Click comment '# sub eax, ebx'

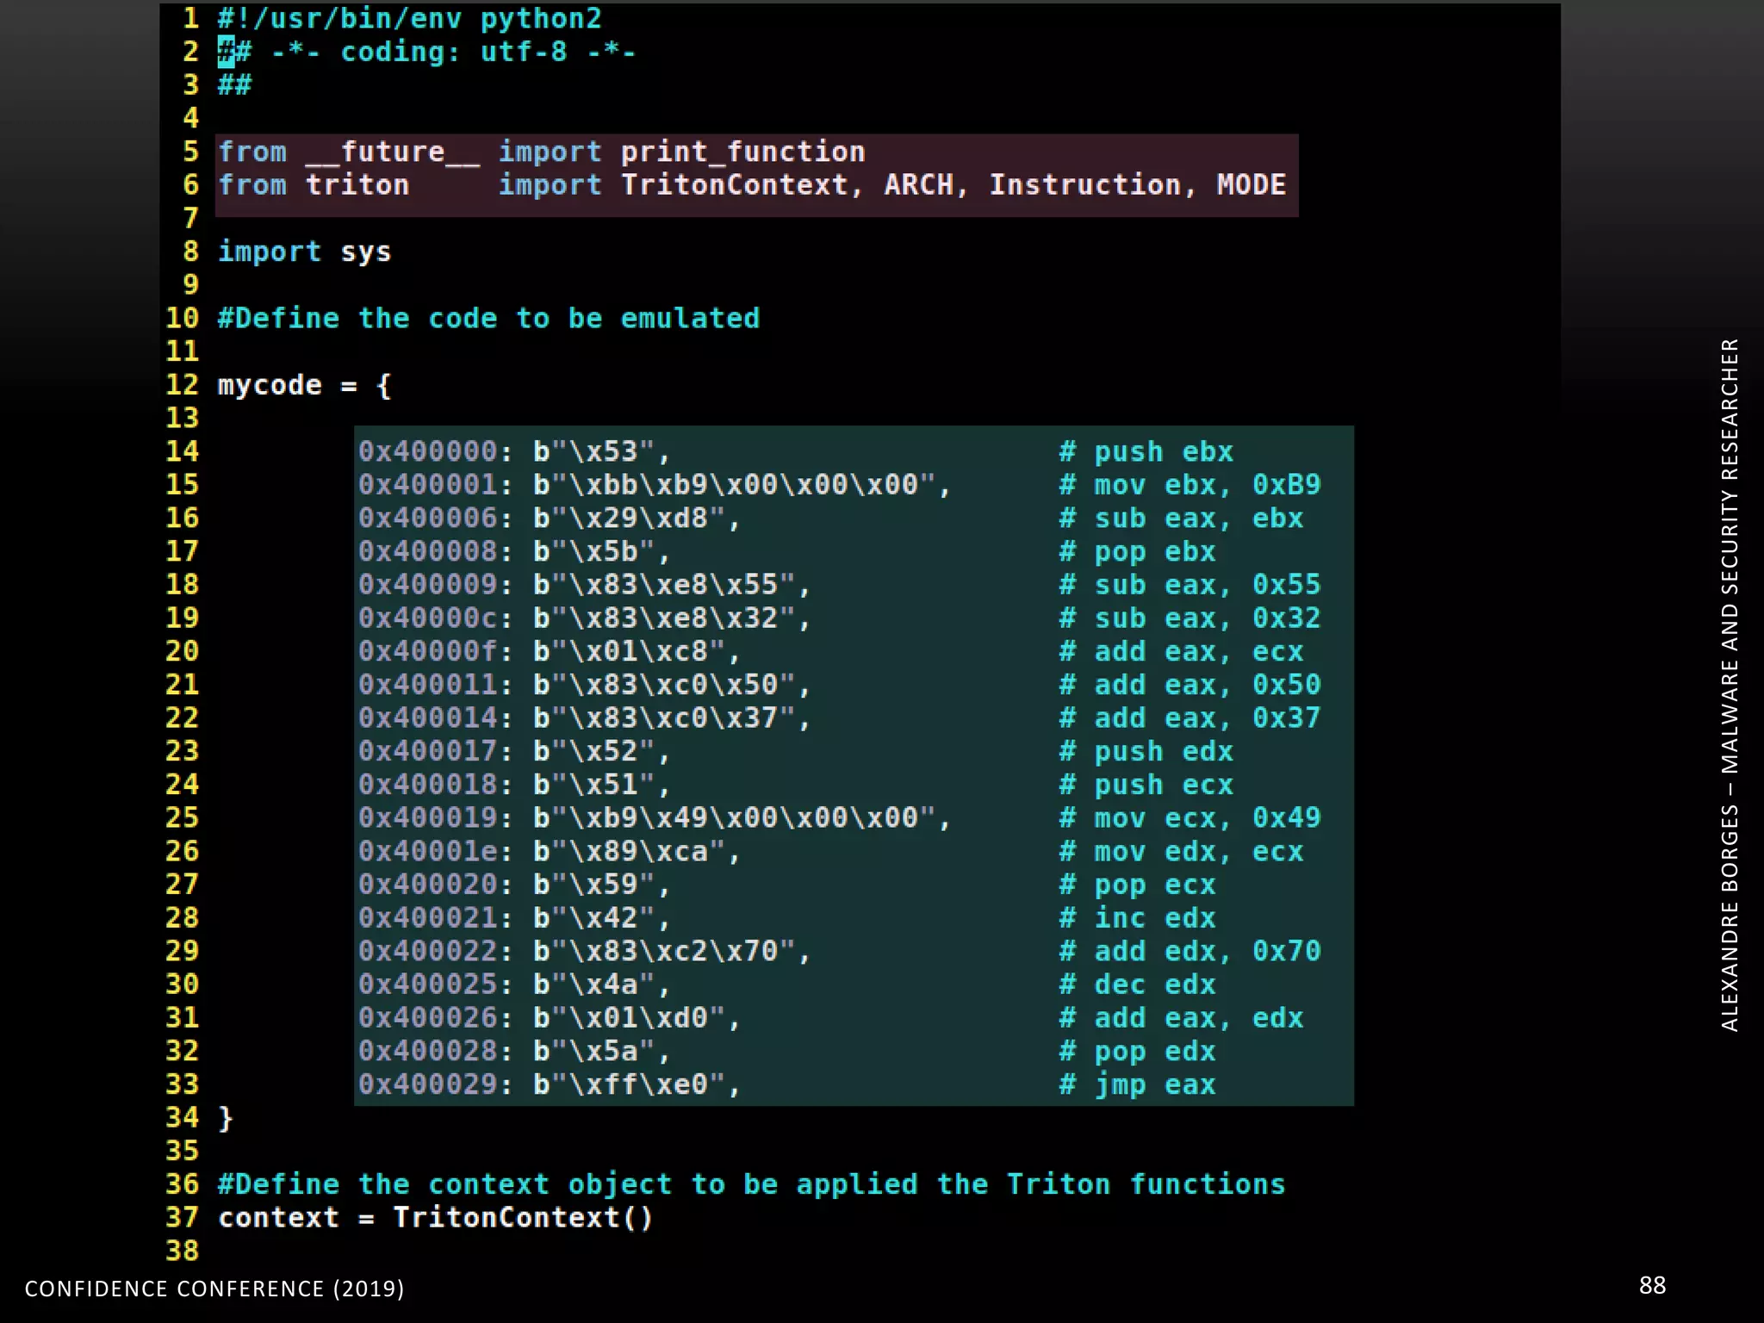[1181, 519]
